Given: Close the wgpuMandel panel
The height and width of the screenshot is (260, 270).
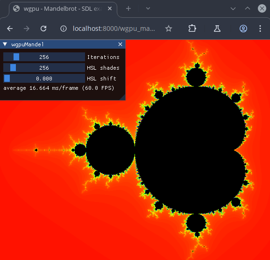Looking at the screenshot, I should click(x=120, y=44).
